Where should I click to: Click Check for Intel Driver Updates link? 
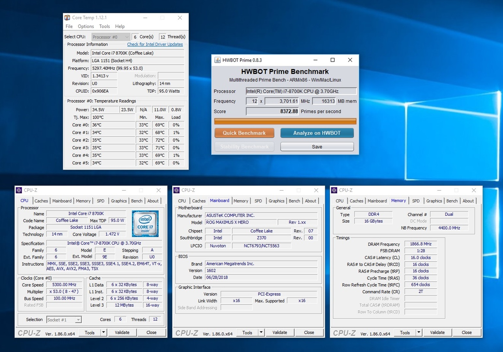155,44
